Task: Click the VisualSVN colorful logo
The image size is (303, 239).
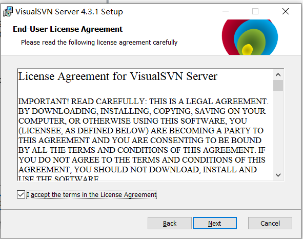Action: [x=250, y=37]
